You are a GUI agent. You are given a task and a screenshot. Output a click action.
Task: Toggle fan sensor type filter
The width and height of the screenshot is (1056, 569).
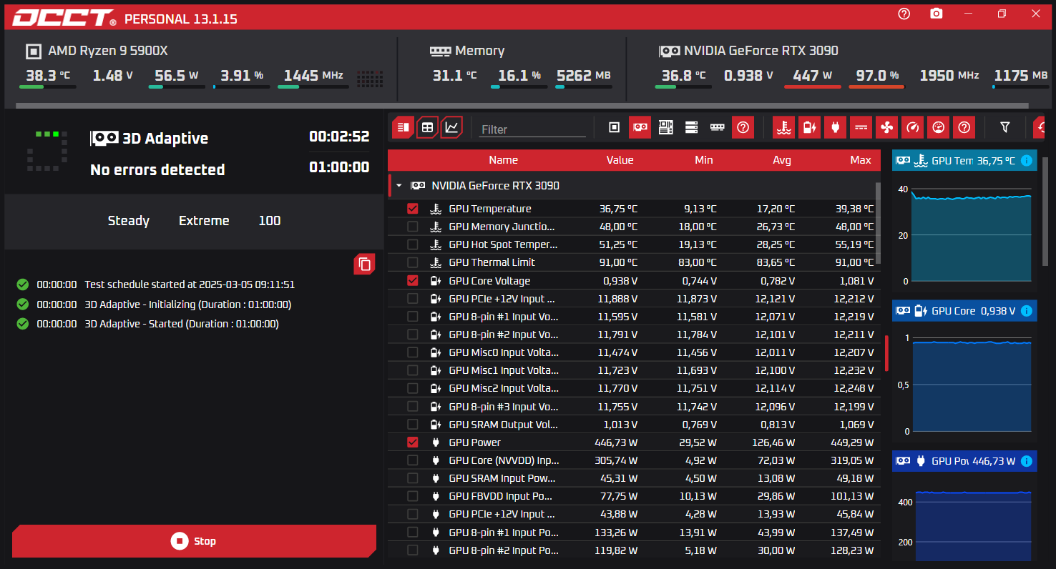point(886,127)
